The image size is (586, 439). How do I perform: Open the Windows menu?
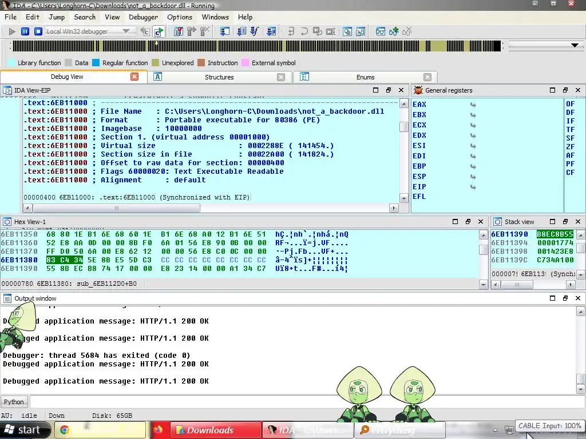215,17
